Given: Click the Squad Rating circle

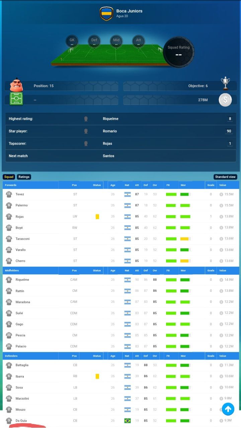Looking at the screenshot, I should pos(178,52).
